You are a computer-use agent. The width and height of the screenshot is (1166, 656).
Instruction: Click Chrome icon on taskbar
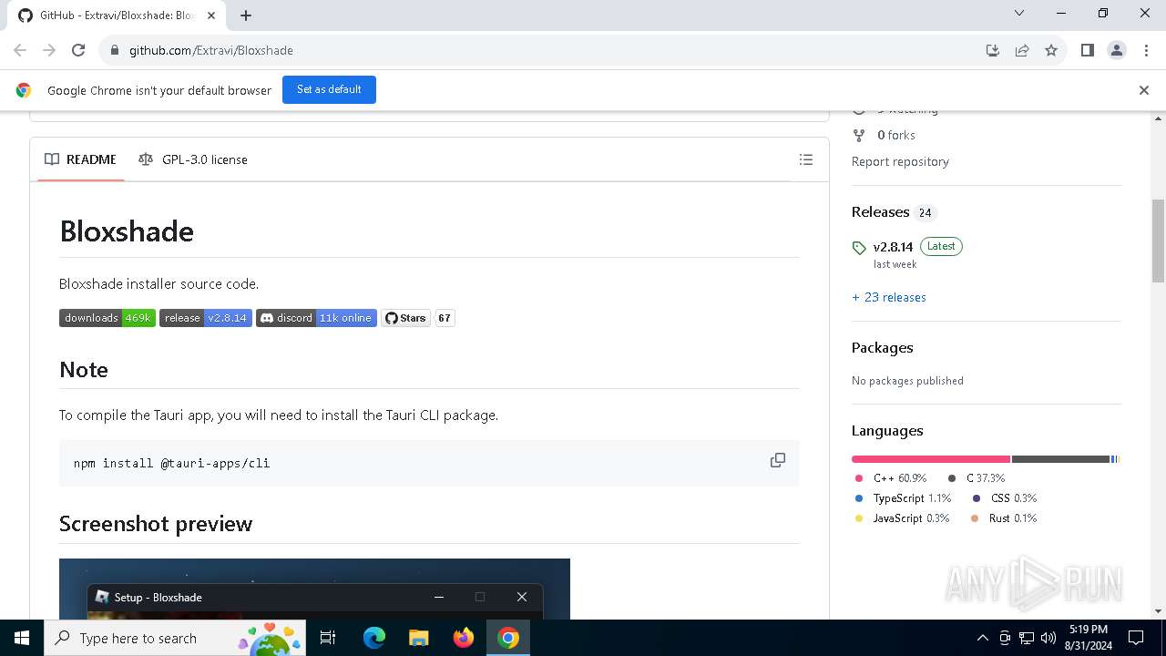pyautogui.click(x=508, y=638)
